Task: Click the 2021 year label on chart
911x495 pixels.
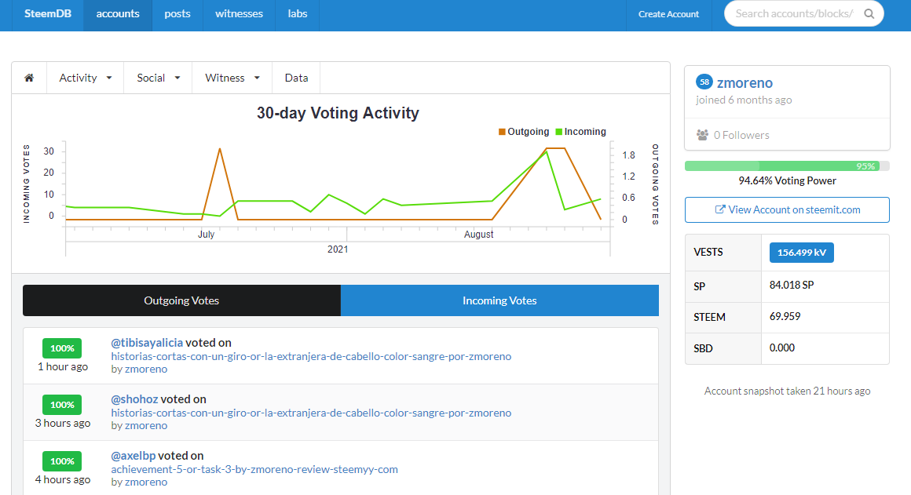Action: point(338,249)
